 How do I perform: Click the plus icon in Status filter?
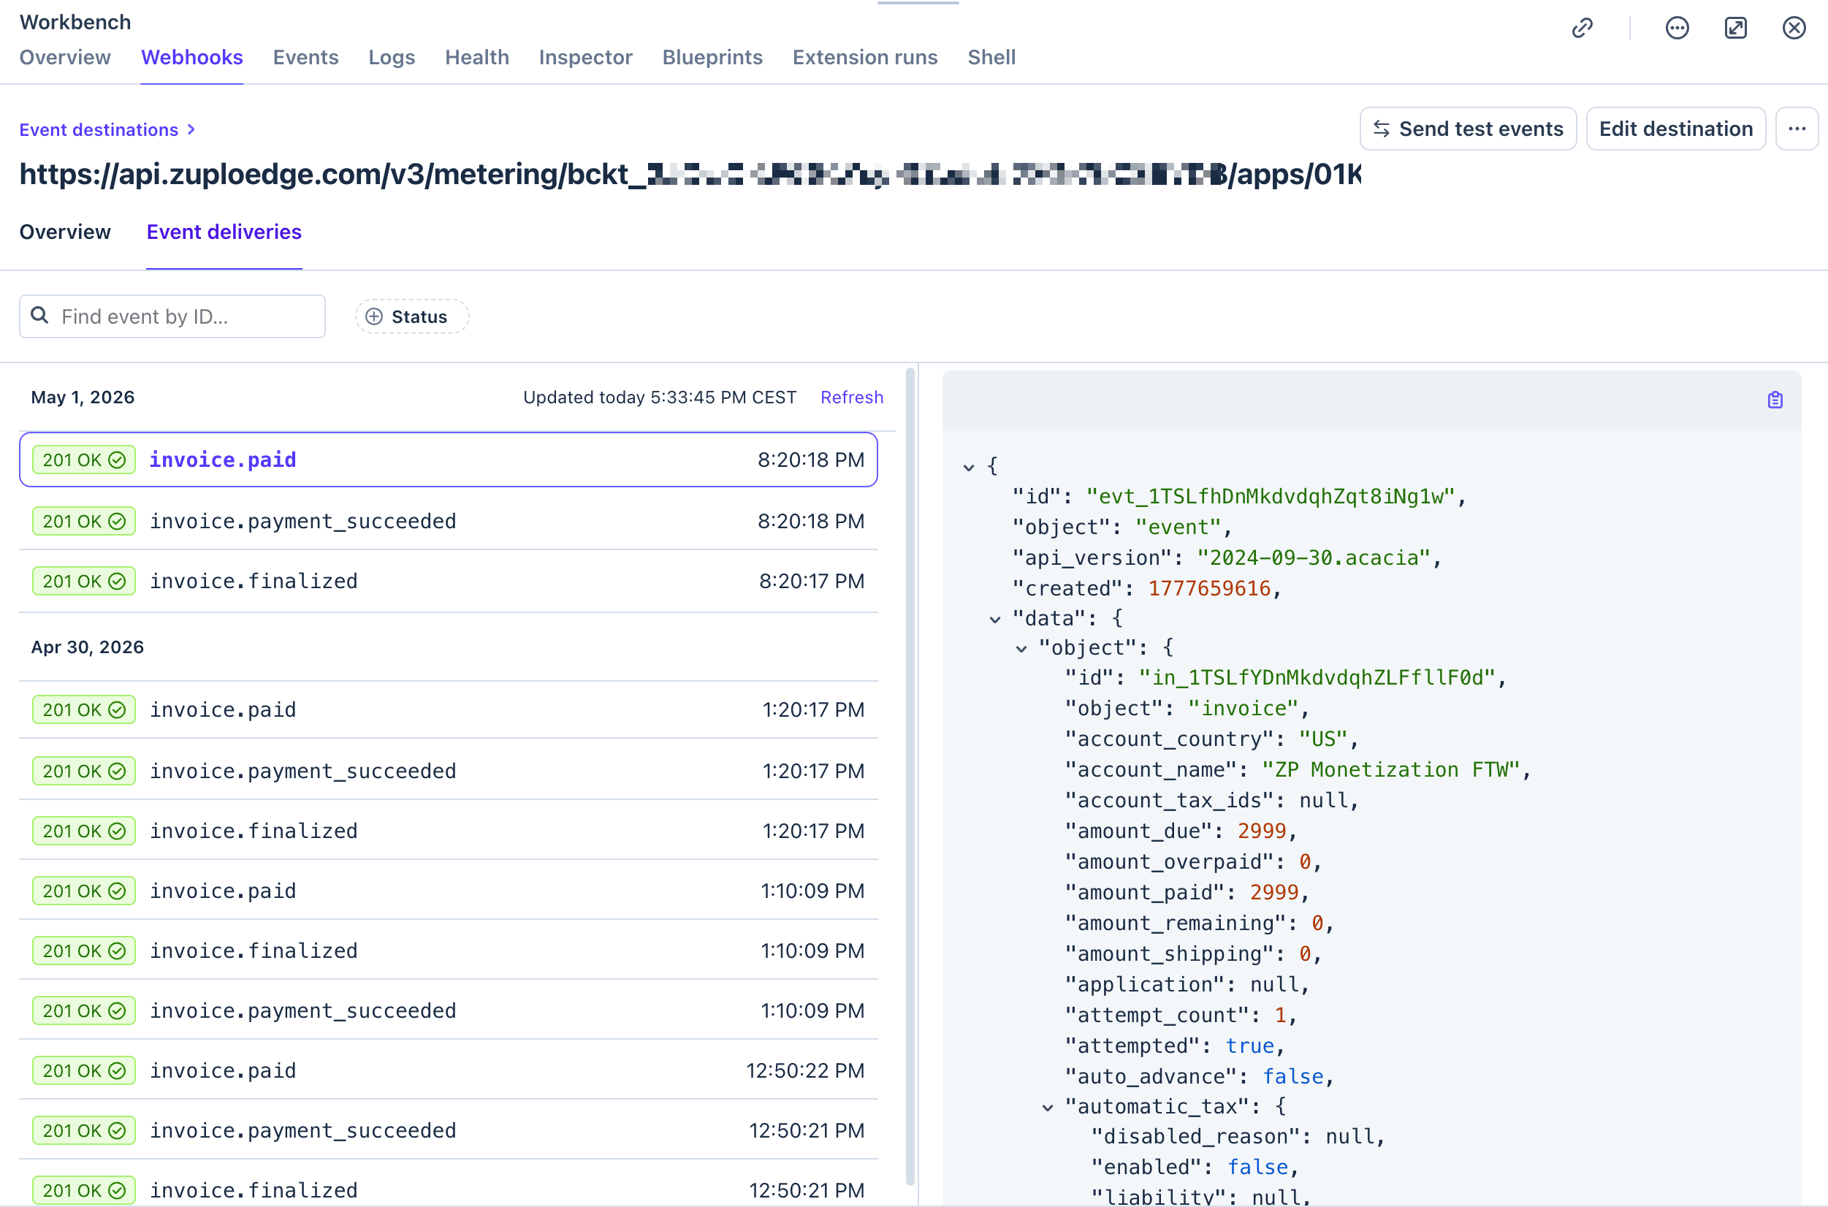[x=374, y=316]
